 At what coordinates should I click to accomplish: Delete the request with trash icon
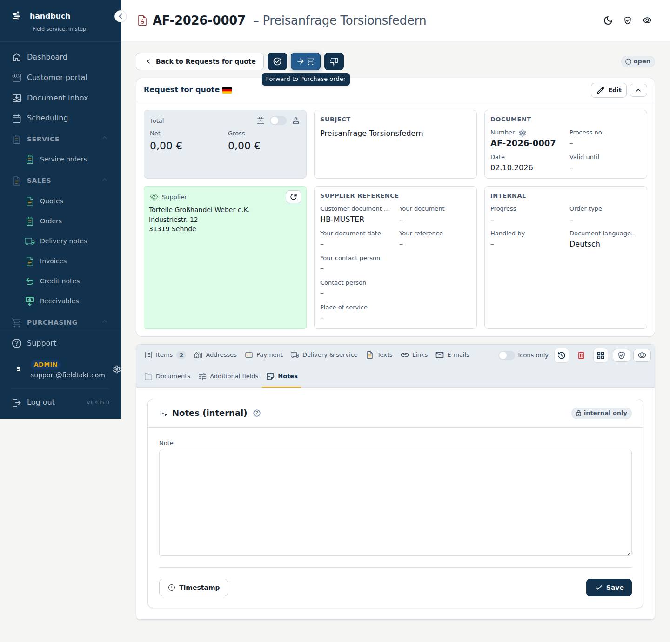tap(581, 355)
